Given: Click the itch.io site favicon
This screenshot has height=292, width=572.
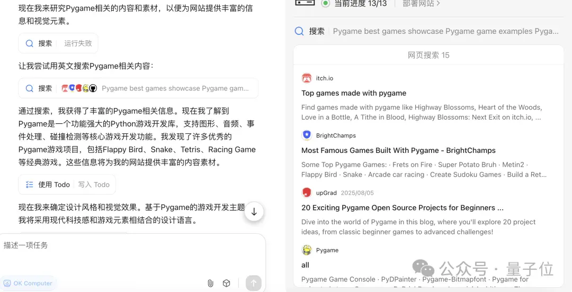Looking at the screenshot, I should 307,78.
